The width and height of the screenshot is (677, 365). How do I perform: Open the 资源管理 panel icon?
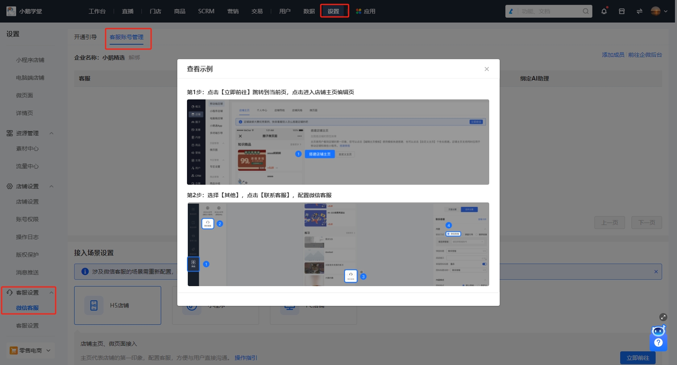[x=10, y=133]
